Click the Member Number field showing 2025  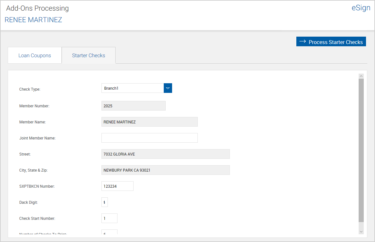pyautogui.click(x=133, y=106)
